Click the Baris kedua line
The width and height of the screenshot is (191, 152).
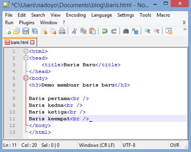(x=56, y=105)
